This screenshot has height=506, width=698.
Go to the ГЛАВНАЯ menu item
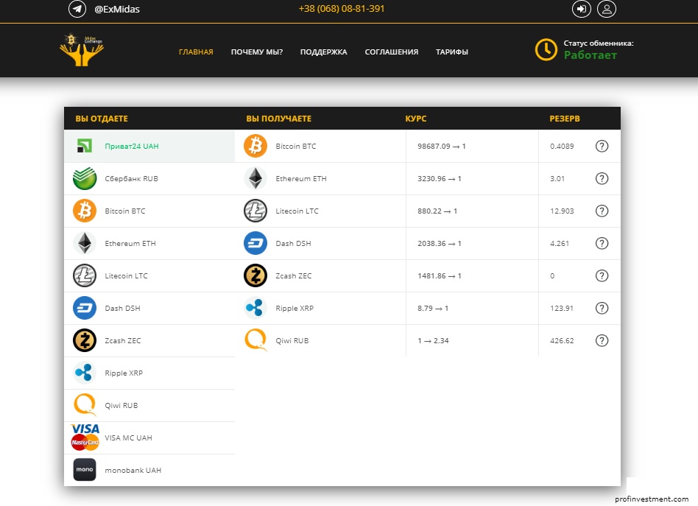[x=196, y=52]
